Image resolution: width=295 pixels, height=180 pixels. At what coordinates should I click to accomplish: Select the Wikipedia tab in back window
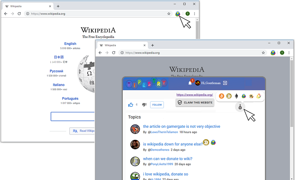tap(28, 6)
